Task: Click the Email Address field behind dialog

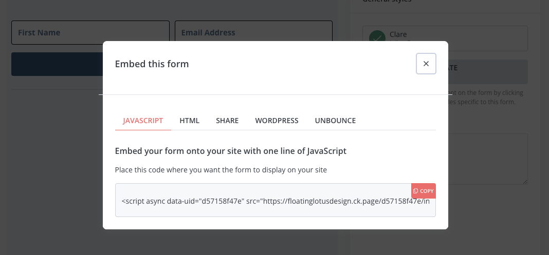Action: (253, 32)
